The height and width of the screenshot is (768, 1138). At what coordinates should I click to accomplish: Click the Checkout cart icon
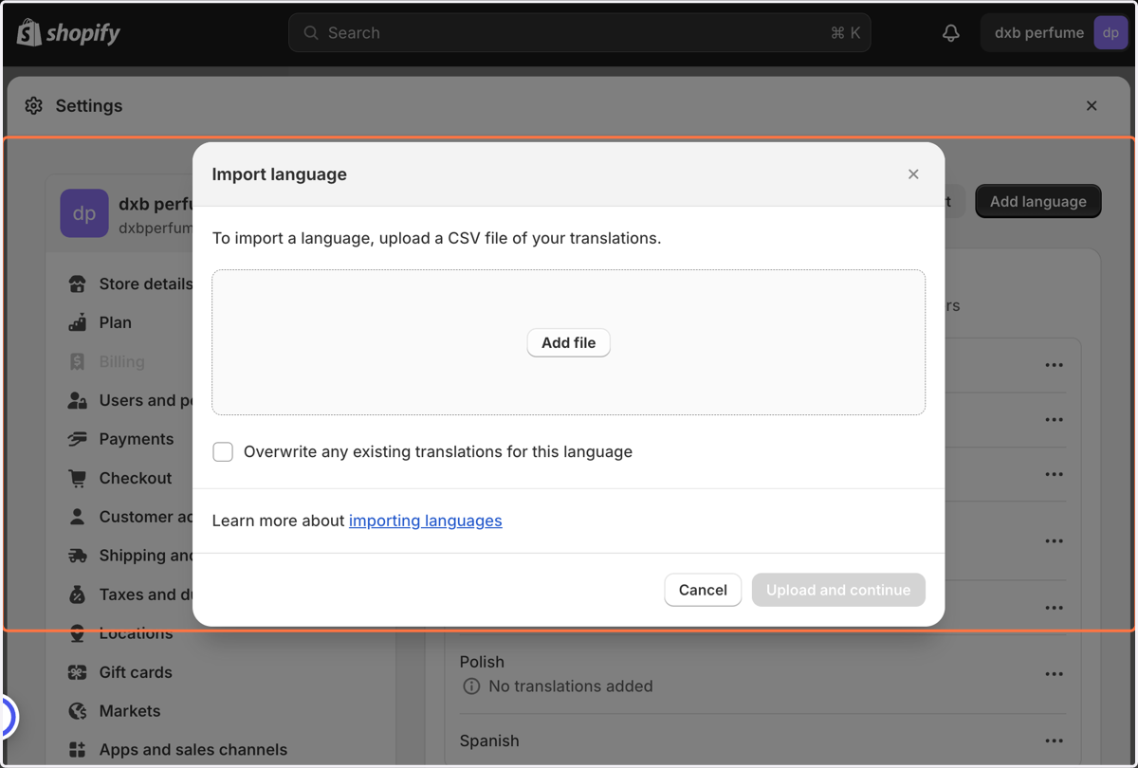click(x=78, y=479)
